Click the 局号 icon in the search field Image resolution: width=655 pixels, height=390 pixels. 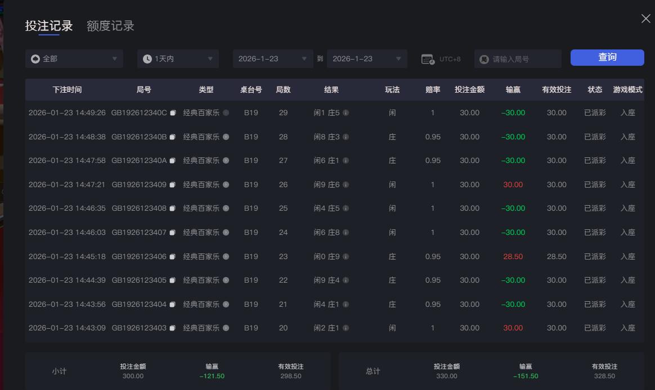click(484, 58)
